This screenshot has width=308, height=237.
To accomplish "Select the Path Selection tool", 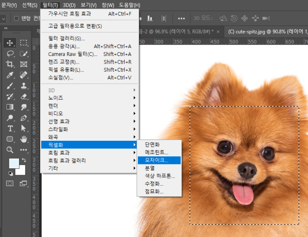I will pos(24,128).
